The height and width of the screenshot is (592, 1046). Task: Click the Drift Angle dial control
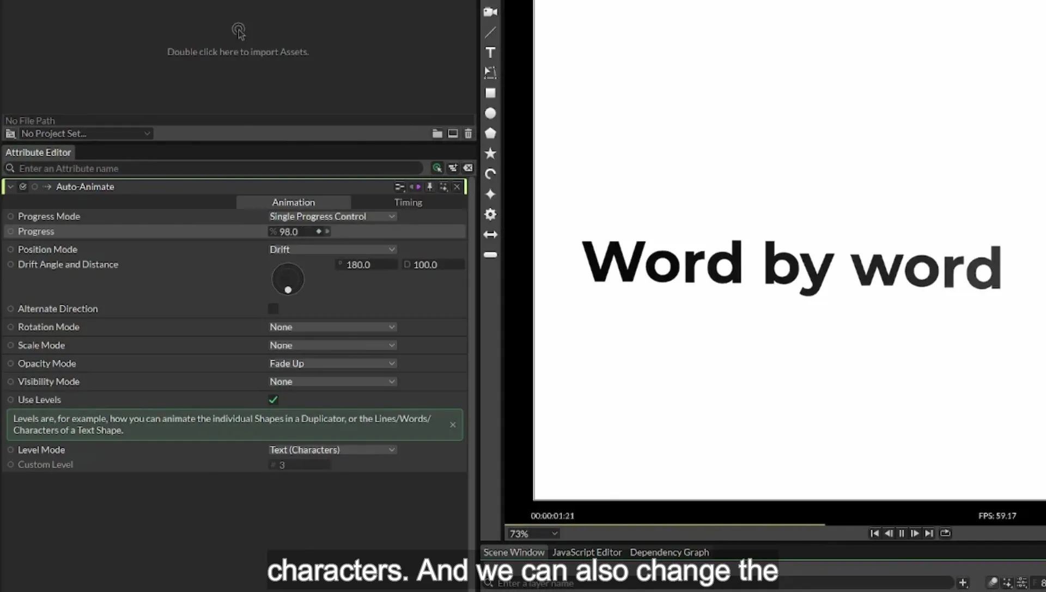coord(288,279)
